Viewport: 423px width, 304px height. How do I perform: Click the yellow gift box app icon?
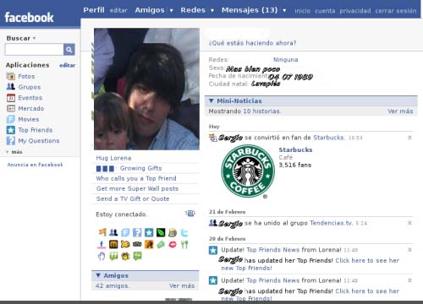[125, 256]
